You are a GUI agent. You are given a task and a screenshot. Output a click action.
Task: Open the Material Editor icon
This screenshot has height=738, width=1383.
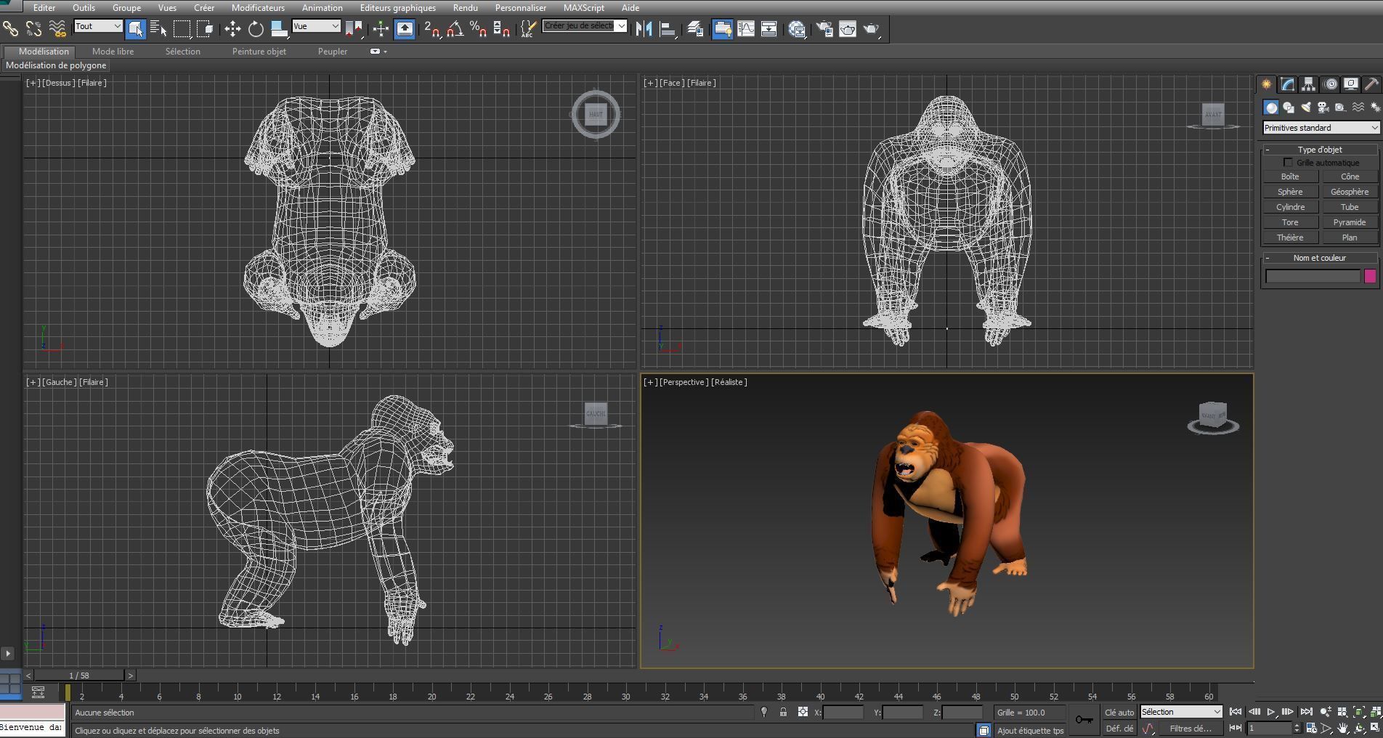pyautogui.click(x=798, y=29)
